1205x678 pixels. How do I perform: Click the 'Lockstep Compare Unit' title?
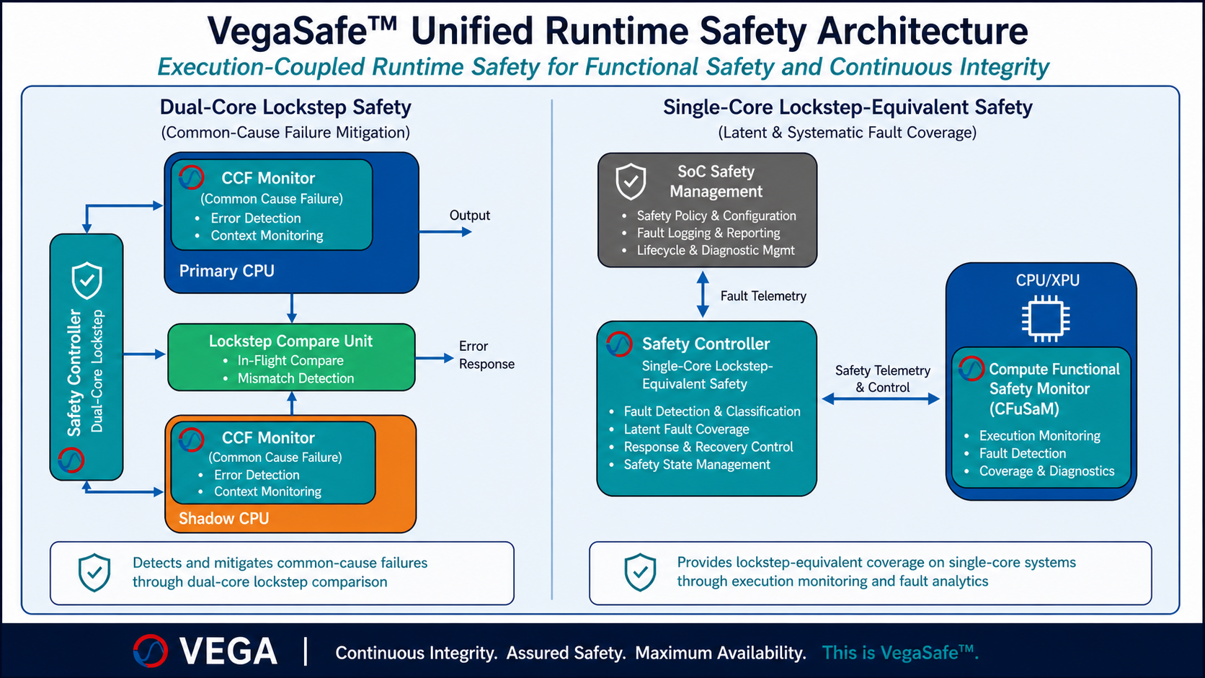point(290,341)
